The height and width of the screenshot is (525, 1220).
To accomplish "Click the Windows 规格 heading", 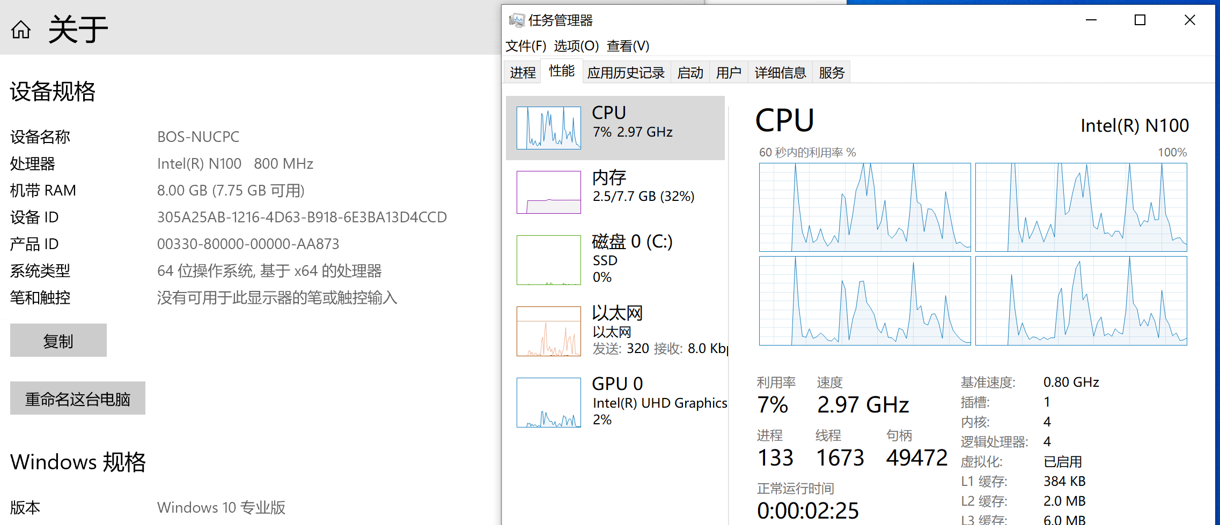I will click(78, 462).
